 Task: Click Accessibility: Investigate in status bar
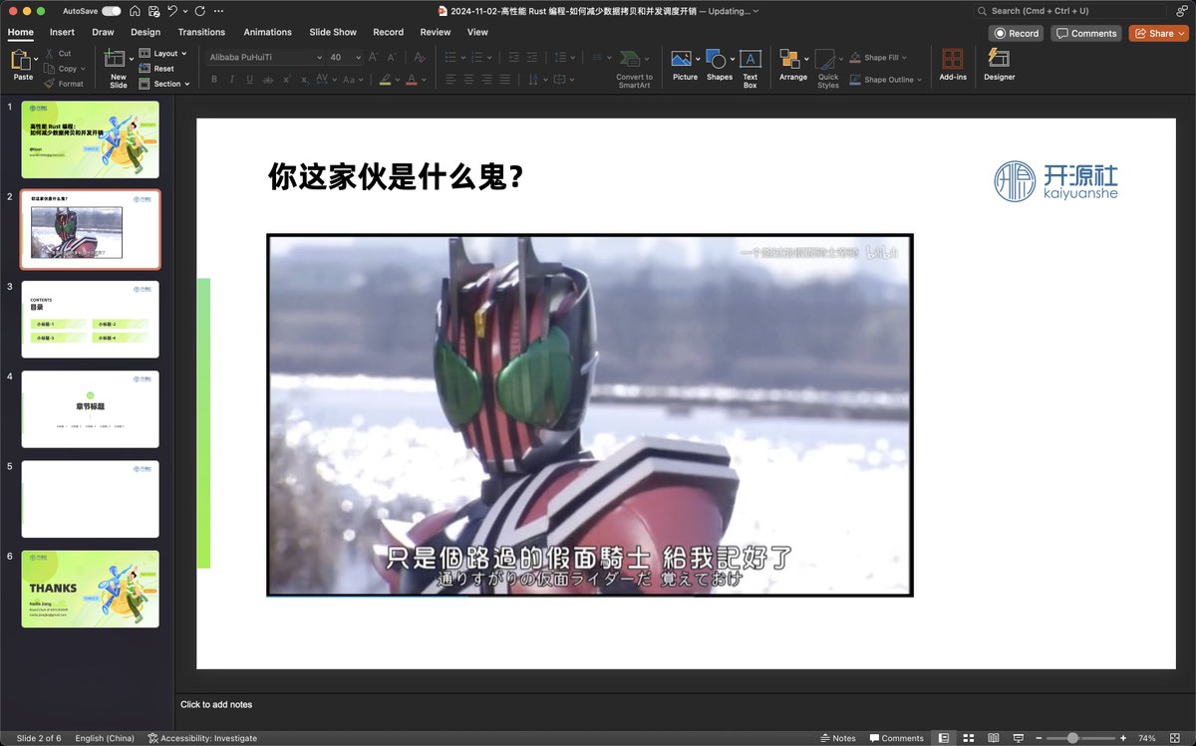coord(202,738)
